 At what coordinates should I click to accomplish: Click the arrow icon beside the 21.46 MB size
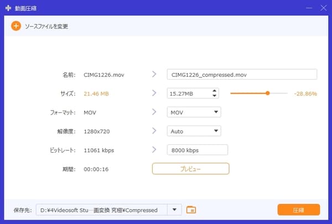[154, 93]
